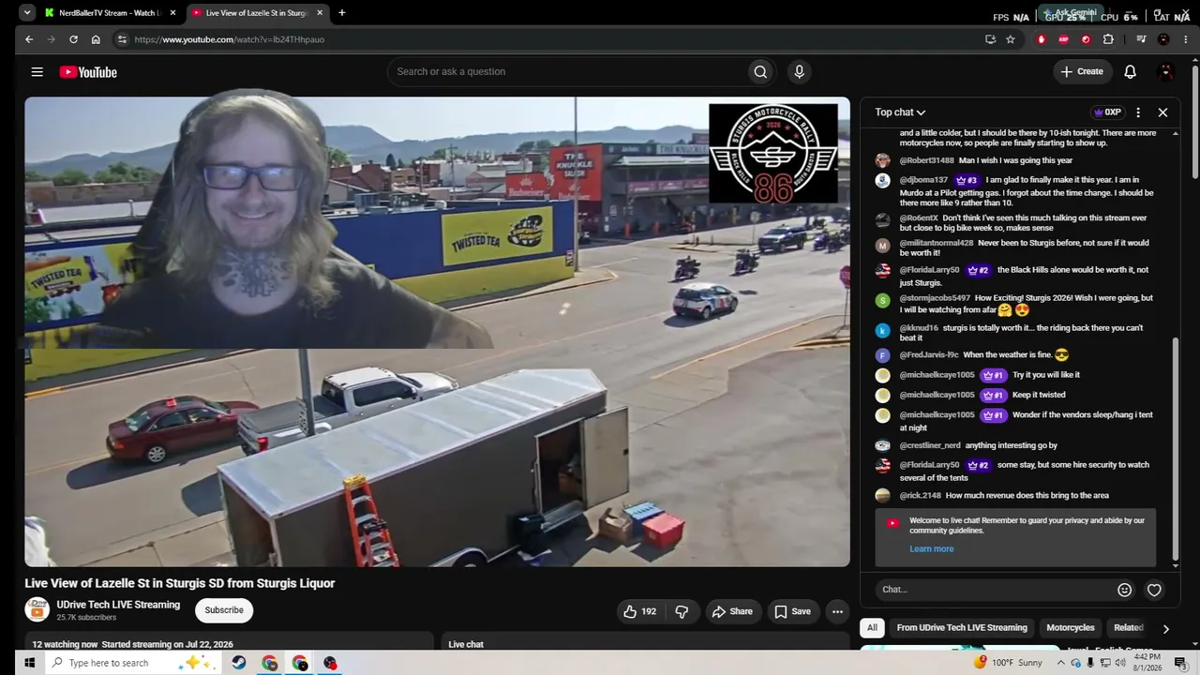This screenshot has width=1200, height=675.
Task: Click the live chat scrollbar thumb
Action: point(1176,448)
